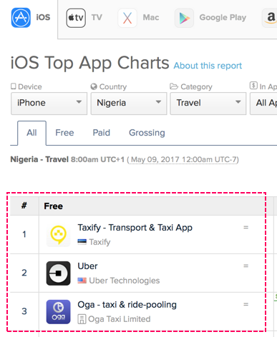Image resolution: width=277 pixels, height=337 pixels.
Task: Expand the iPhone device dropdown
Action: click(49, 104)
